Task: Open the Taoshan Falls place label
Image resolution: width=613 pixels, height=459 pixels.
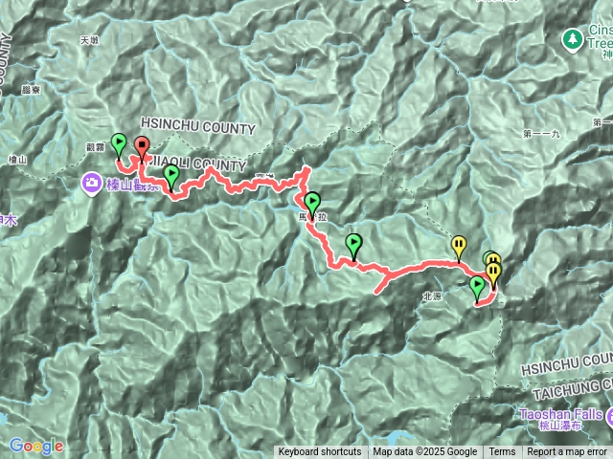Action: [560, 419]
